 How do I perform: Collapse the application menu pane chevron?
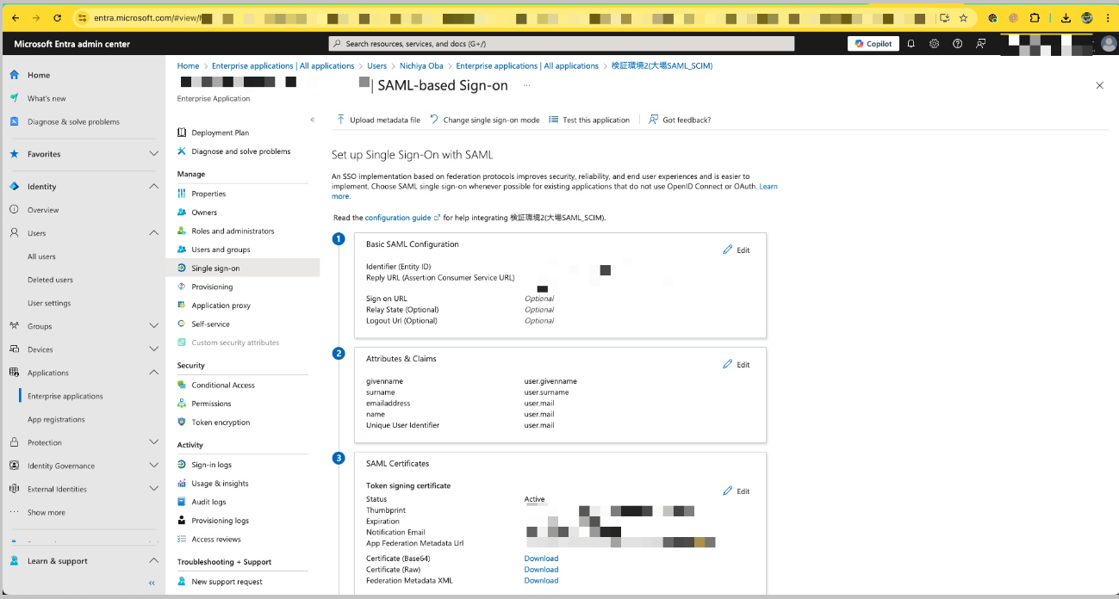tap(313, 120)
